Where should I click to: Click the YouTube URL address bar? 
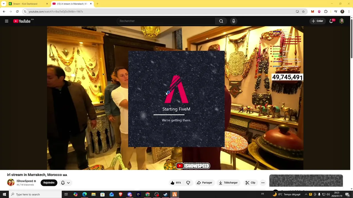tap(160, 12)
